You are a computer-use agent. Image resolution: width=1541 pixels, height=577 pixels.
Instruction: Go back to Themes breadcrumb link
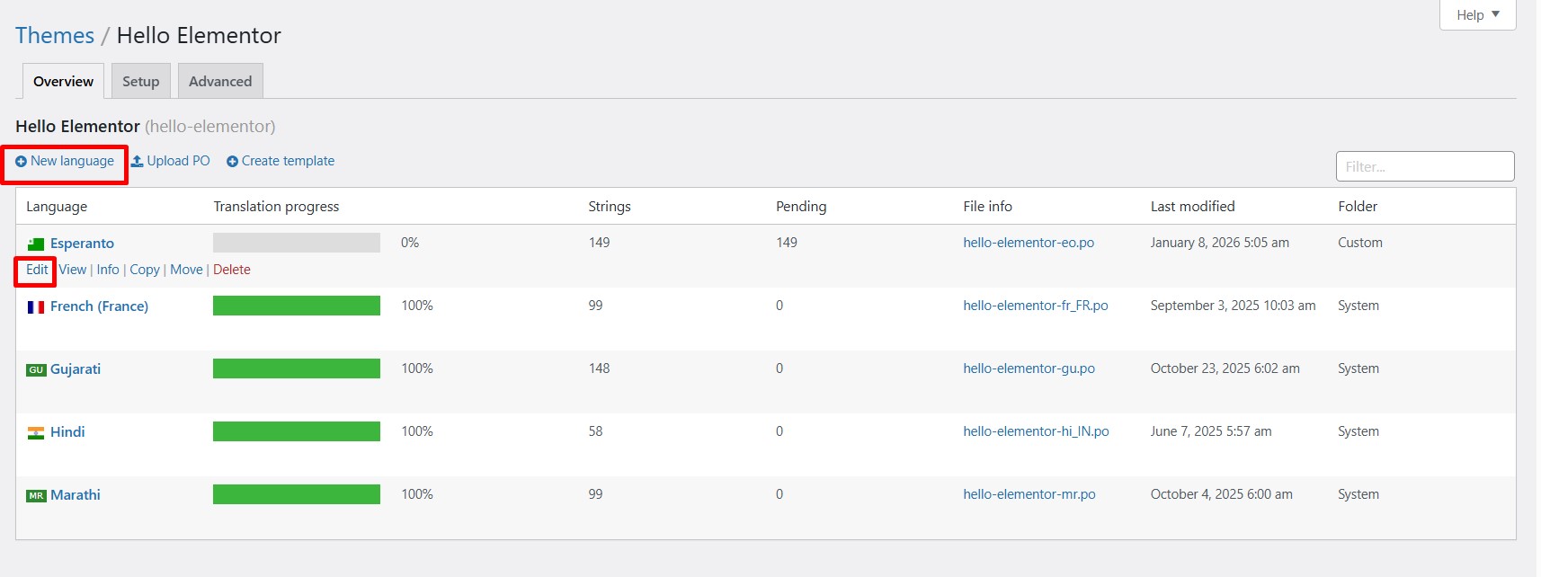tap(55, 36)
